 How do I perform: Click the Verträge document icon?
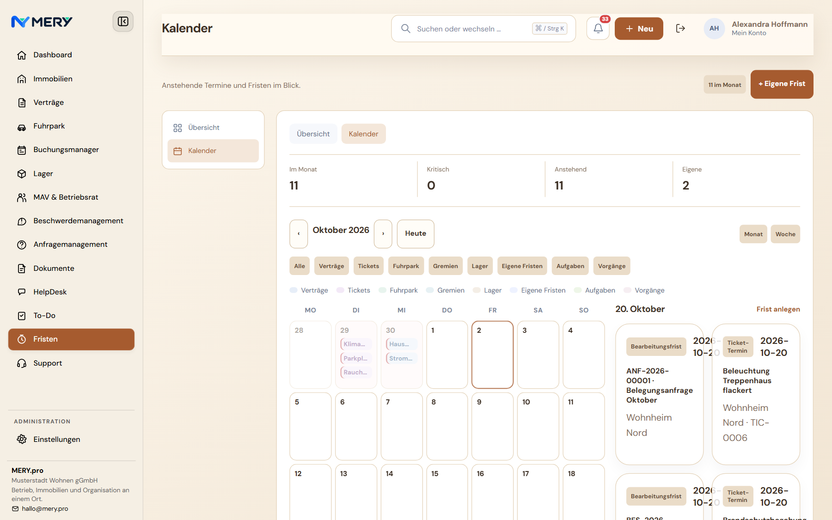point(22,103)
